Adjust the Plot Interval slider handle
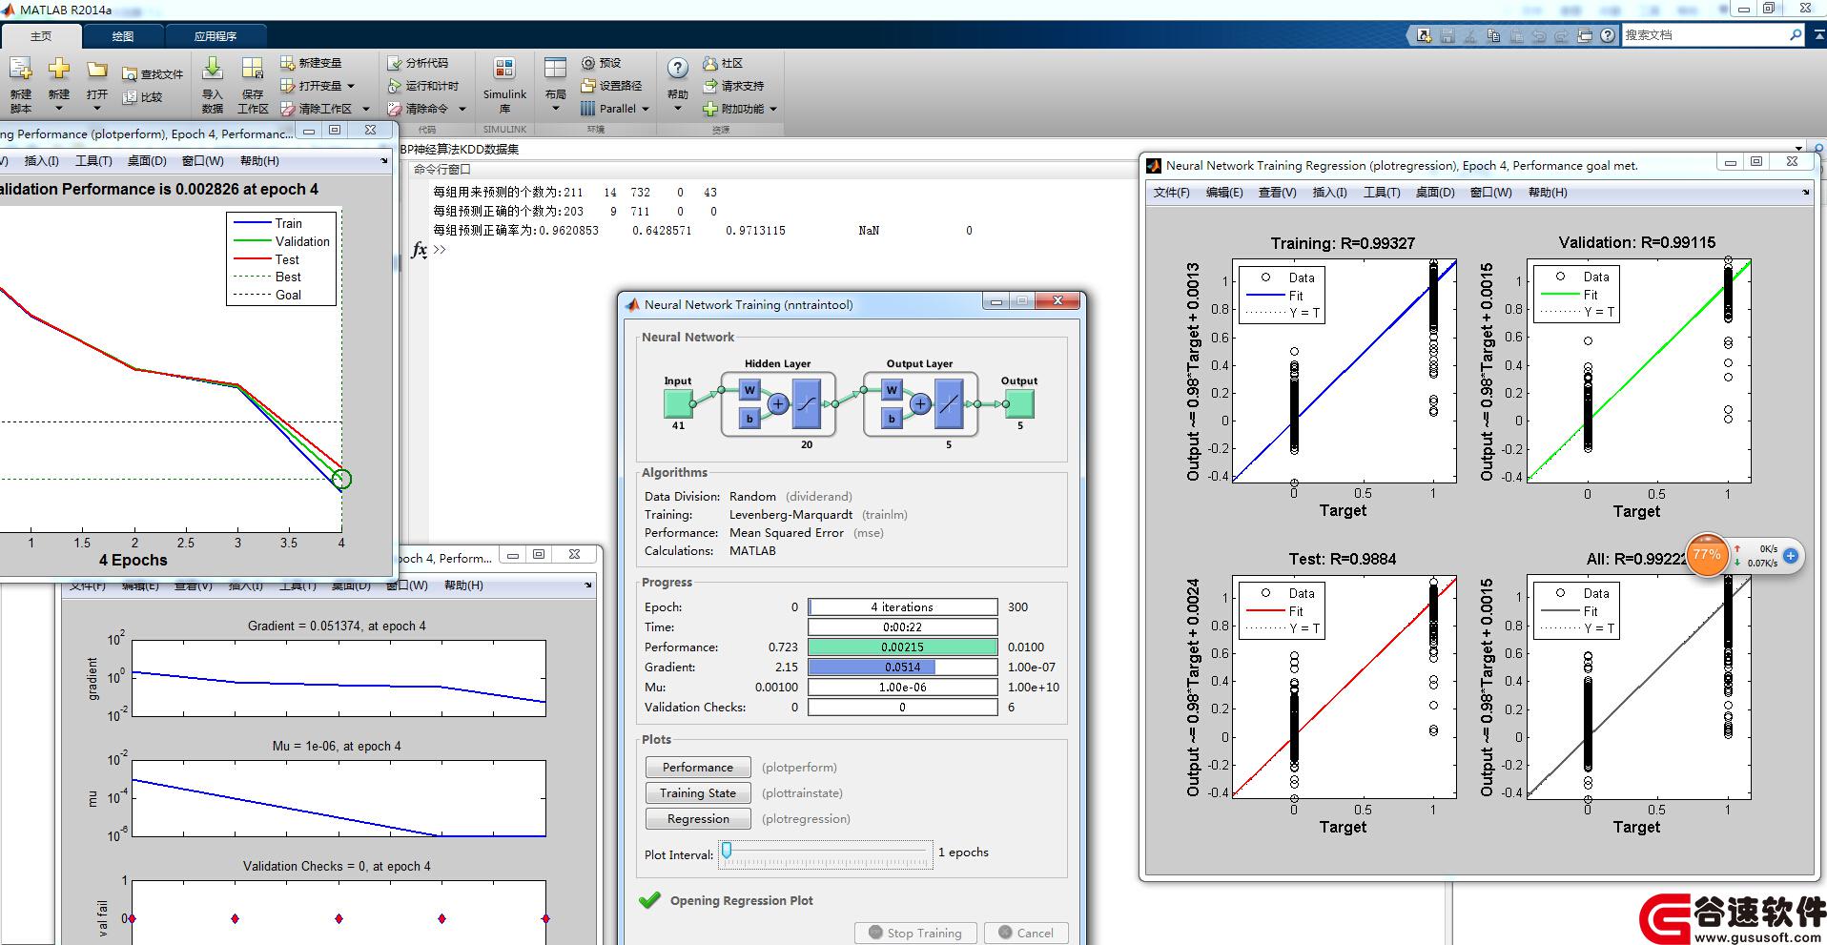Screen dimensions: 1827x945 [x=727, y=851]
